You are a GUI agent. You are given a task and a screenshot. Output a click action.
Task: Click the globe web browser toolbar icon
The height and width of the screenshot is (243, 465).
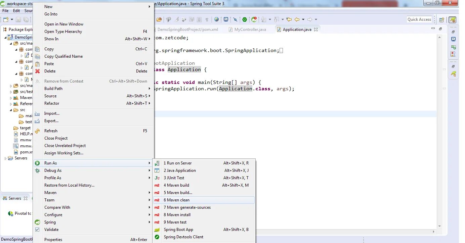pyautogui.click(x=217, y=19)
